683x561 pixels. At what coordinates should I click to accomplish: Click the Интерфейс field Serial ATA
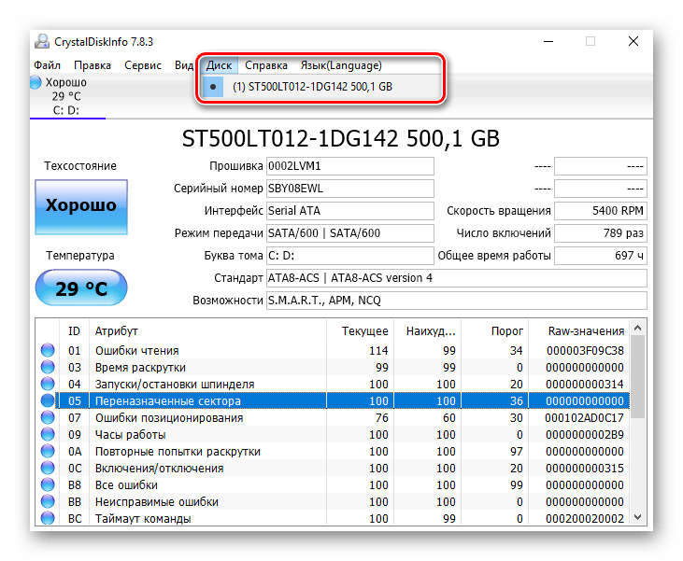[x=350, y=211]
